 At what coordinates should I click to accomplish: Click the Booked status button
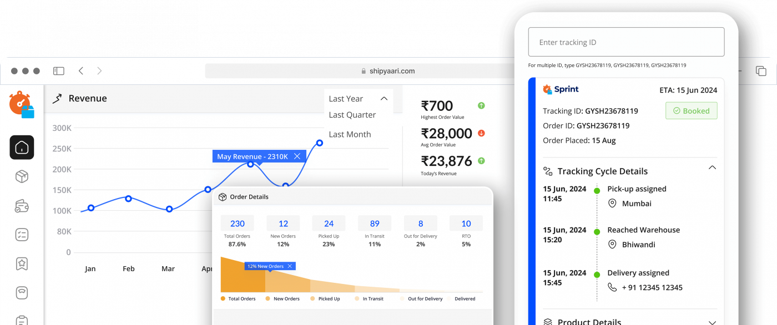(691, 111)
